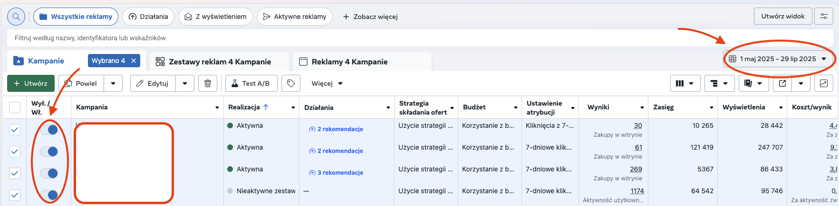Open Realizacja column header dropdown
Image resolution: width=839 pixels, height=206 pixels.
pyautogui.click(x=293, y=107)
